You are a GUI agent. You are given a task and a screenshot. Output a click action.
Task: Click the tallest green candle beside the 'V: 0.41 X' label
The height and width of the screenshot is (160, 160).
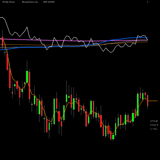coord(138,105)
